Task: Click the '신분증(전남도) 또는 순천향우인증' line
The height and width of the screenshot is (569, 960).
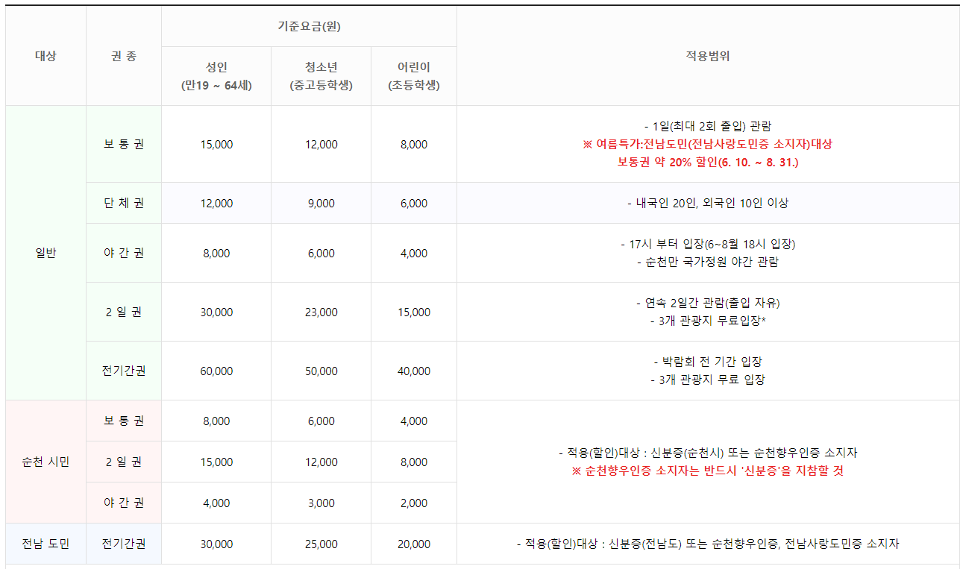Action: (x=708, y=544)
